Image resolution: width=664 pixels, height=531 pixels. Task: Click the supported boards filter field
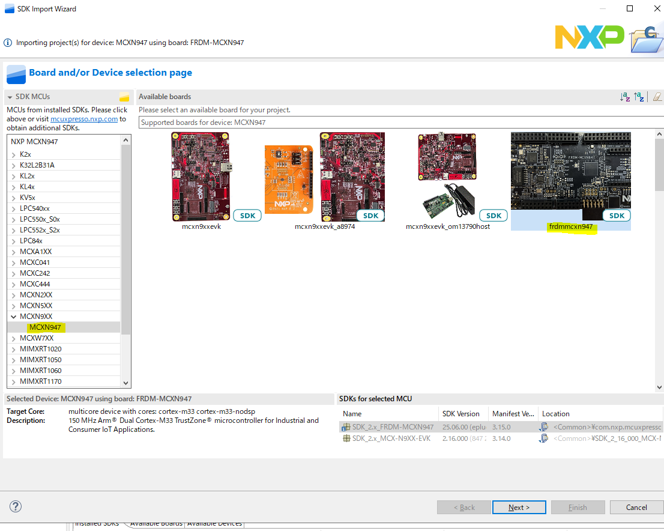[x=396, y=123]
